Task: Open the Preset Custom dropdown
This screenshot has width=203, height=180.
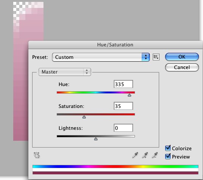Action: (101, 57)
